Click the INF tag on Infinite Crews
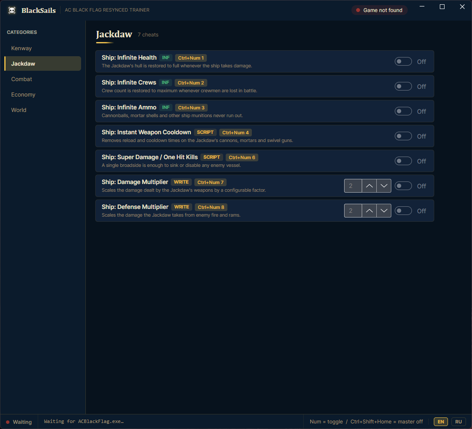This screenshot has height=429, width=472. tap(165, 82)
